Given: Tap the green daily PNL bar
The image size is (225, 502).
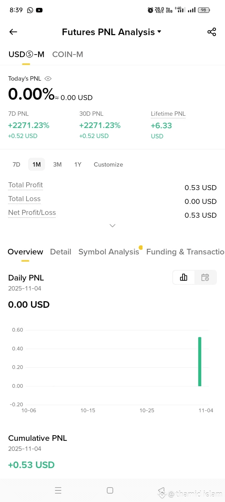Looking at the screenshot, I should pos(200,361).
